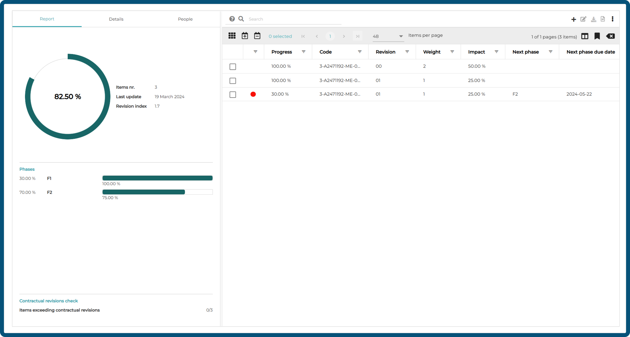Viewport: 630px width, 337px height.
Task: Switch to the Details tab
Action: [x=116, y=19]
